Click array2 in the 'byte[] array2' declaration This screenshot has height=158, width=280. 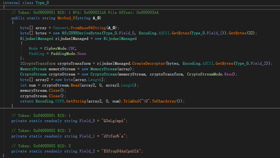pos(42,80)
